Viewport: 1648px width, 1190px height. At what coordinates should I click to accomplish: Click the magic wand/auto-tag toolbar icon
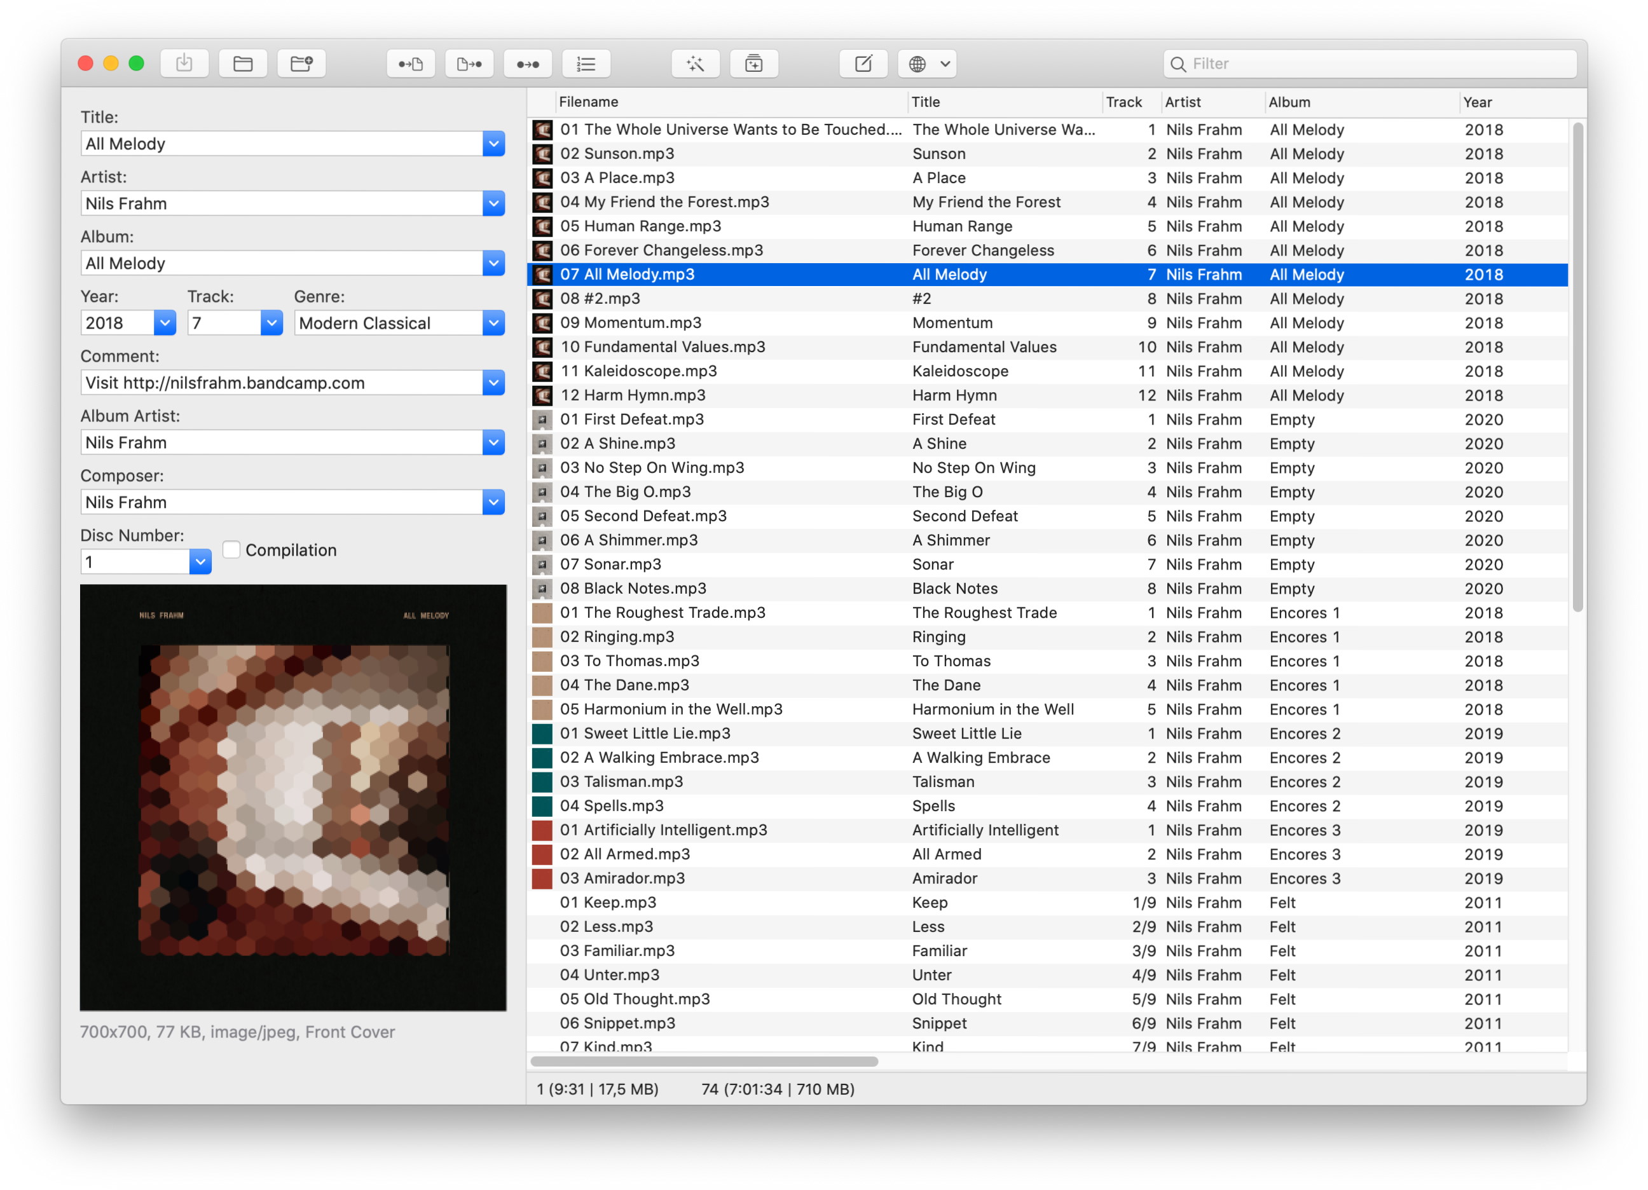coord(696,62)
